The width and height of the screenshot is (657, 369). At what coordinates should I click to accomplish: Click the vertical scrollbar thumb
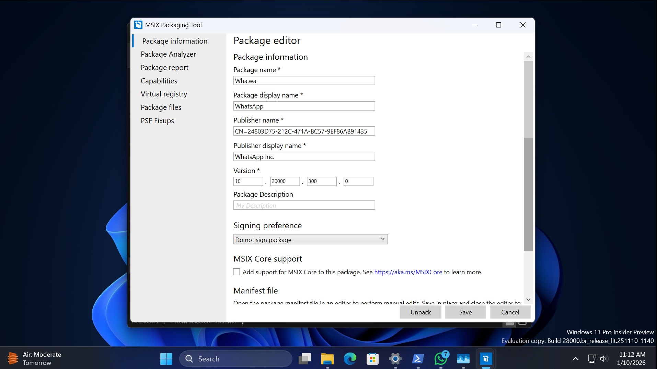pos(528,194)
